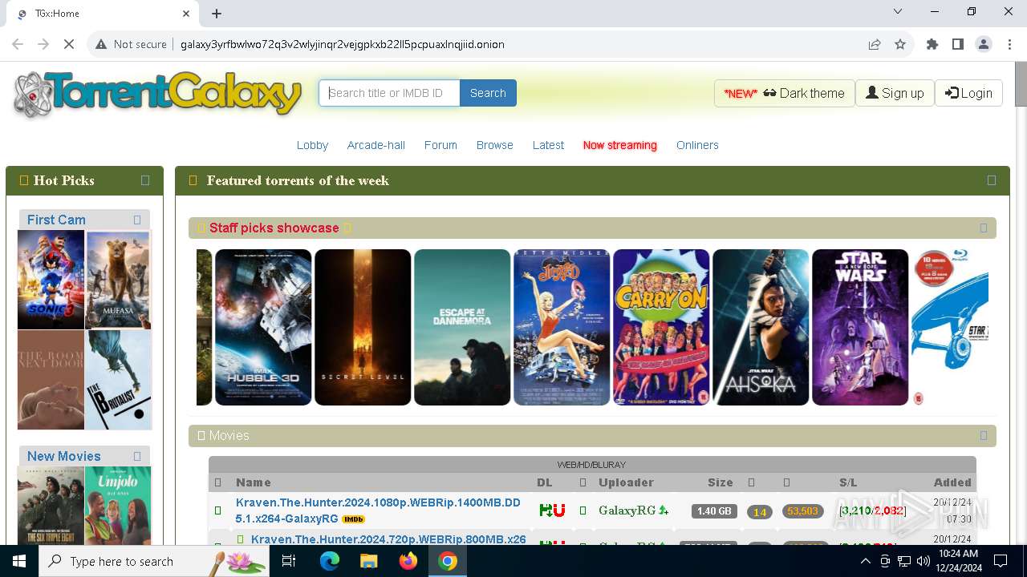Open notification center icon

pos(1001,561)
